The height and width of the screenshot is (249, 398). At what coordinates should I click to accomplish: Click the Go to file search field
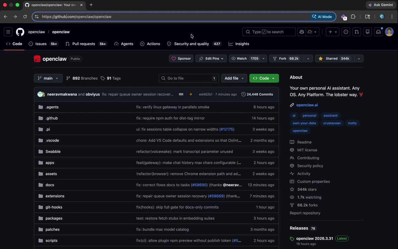(x=189, y=78)
